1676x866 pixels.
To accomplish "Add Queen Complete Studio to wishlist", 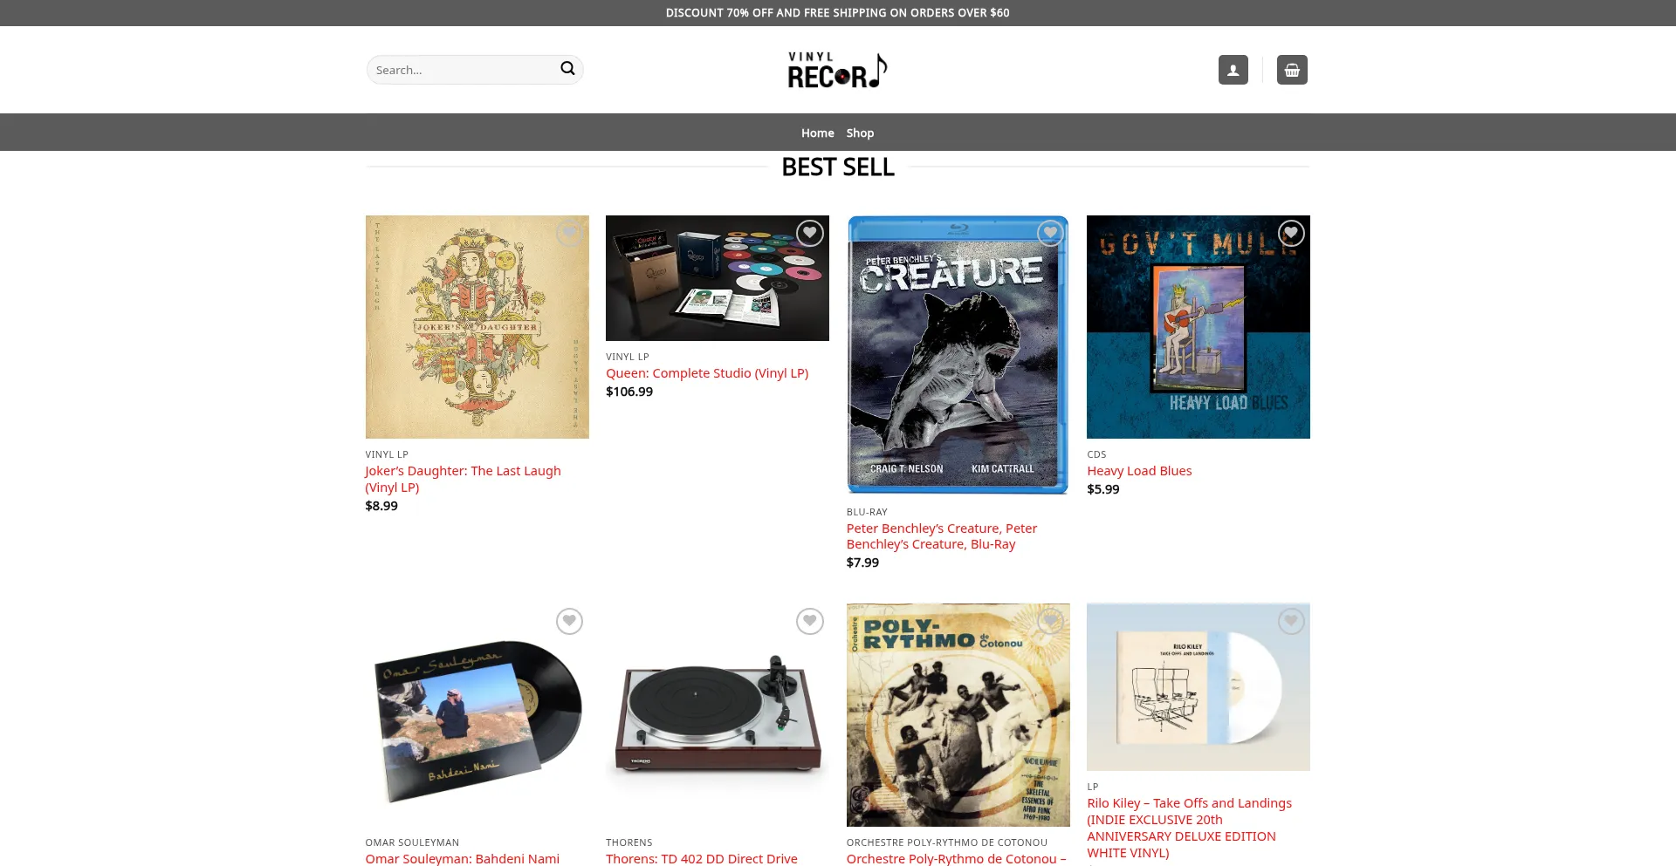I will click(809, 233).
